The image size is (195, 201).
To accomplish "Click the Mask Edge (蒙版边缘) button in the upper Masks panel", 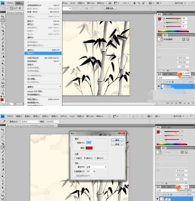I will [183, 58].
